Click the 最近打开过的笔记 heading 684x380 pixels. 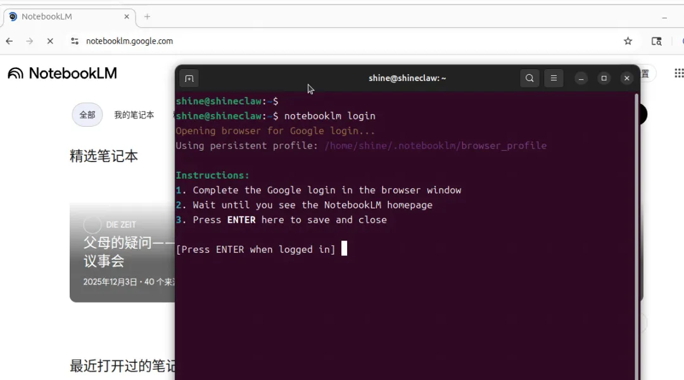point(123,366)
